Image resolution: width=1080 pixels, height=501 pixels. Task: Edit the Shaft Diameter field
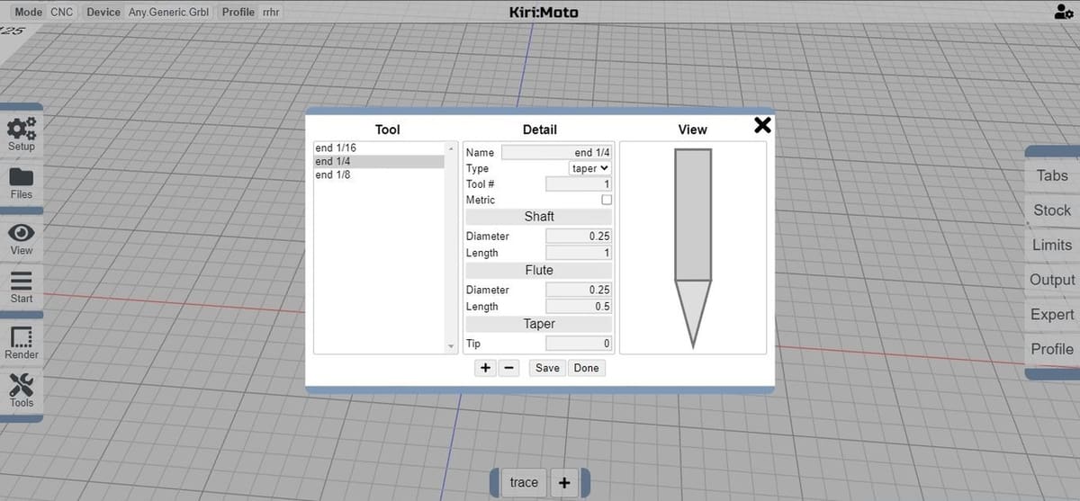click(579, 236)
